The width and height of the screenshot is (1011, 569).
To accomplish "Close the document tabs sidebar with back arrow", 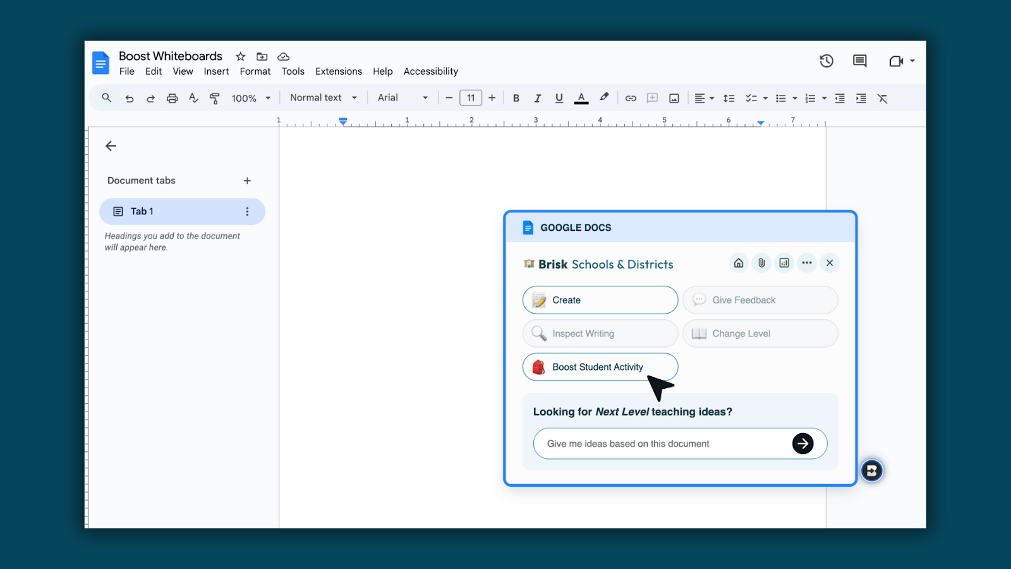I will click(111, 146).
